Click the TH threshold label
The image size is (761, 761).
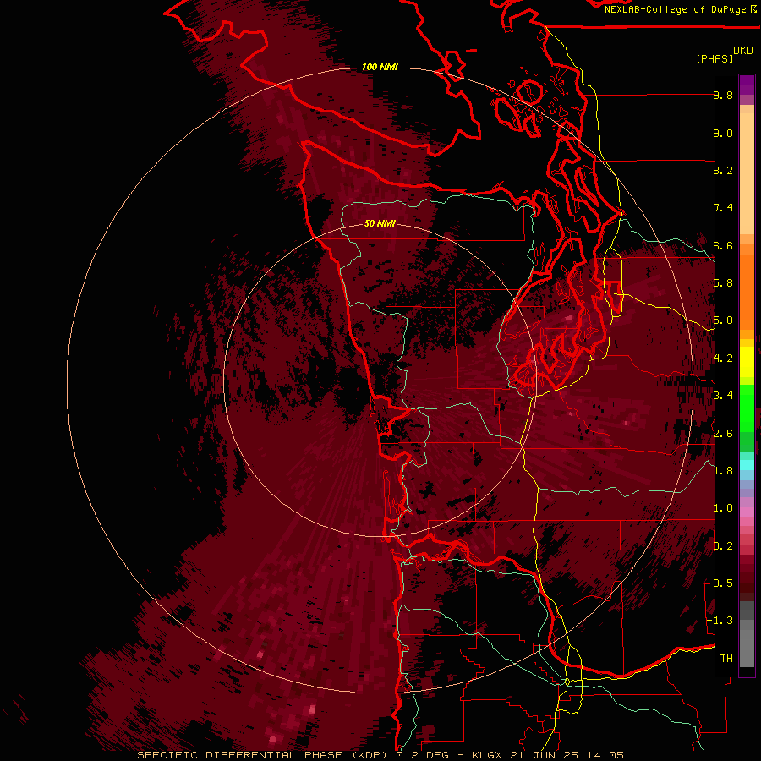pyautogui.click(x=726, y=659)
